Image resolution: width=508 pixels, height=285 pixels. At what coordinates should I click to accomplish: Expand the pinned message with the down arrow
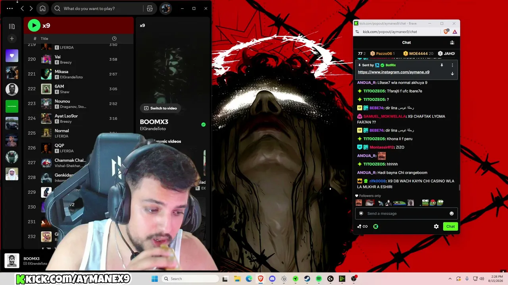(452, 74)
